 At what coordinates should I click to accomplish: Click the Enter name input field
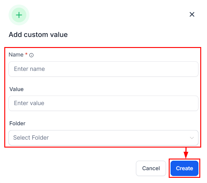103,69
